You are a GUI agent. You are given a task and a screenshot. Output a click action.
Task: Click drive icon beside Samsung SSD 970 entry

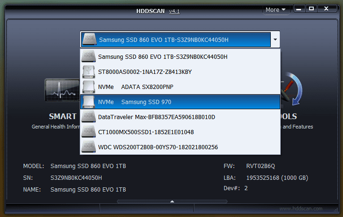[x=89, y=102]
